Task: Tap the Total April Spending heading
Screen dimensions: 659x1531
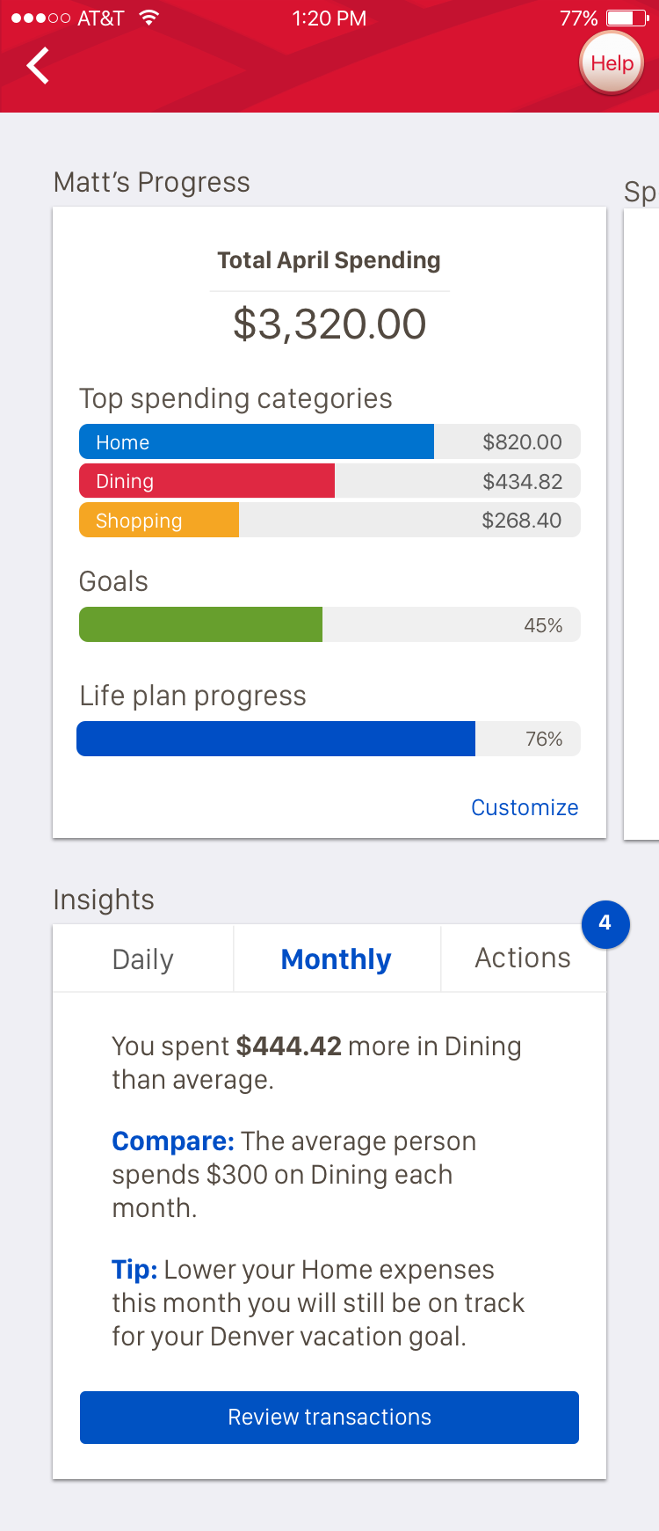Action: click(329, 260)
